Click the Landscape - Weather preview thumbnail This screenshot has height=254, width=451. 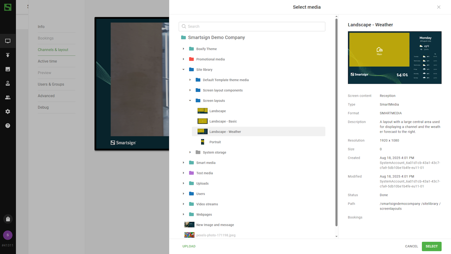click(x=394, y=58)
